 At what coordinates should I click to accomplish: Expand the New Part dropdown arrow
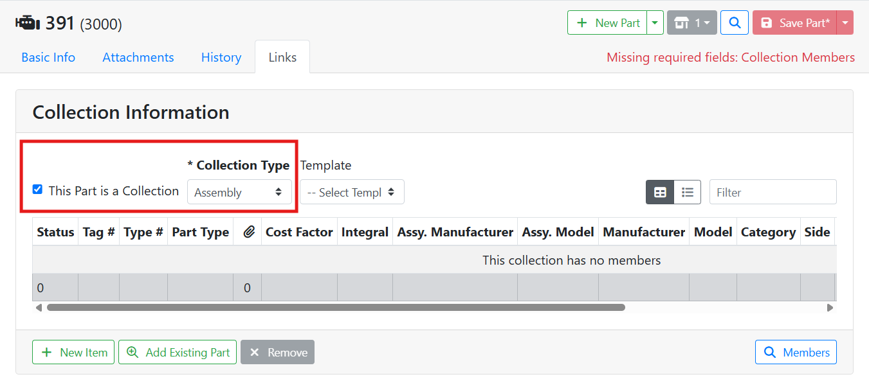(655, 22)
